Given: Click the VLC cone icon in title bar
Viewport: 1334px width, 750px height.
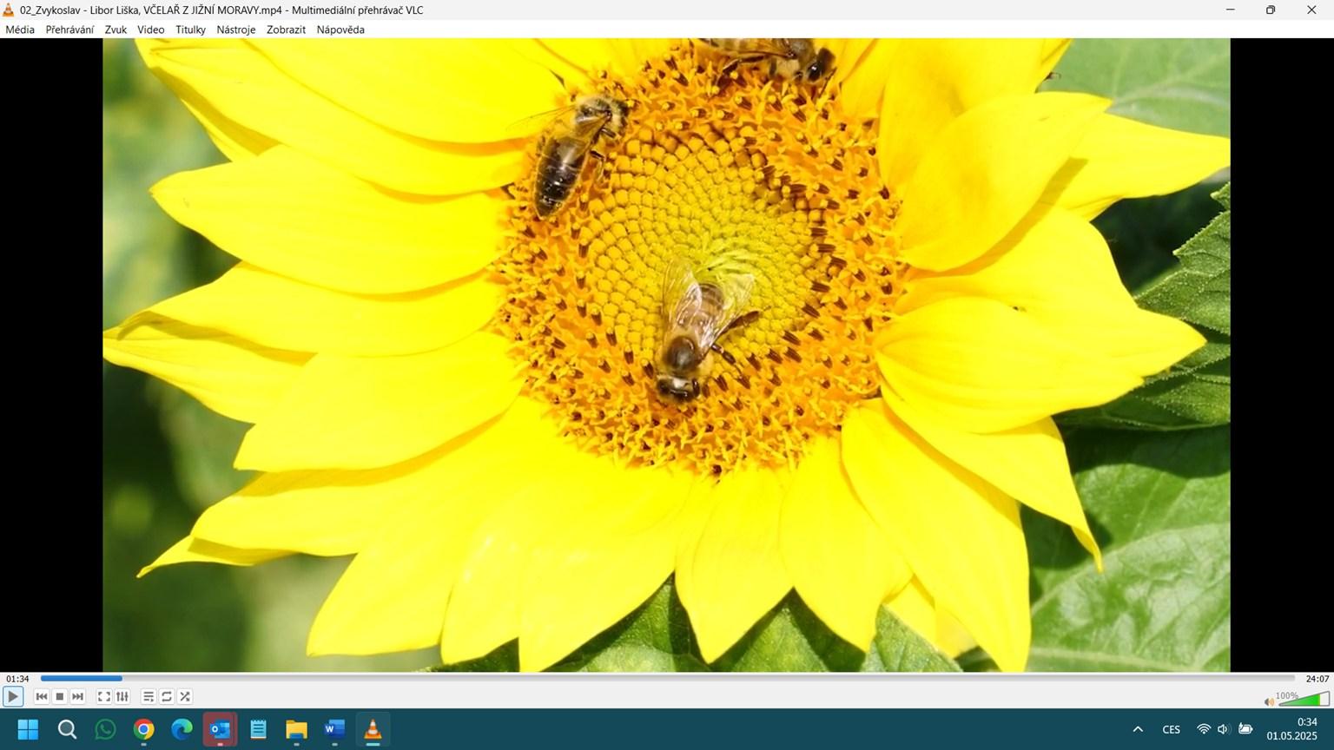Looking at the screenshot, I should [9, 10].
